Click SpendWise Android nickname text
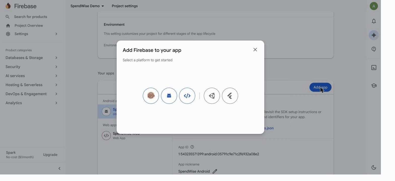Viewport: 395px width, 181px height. 194,171
